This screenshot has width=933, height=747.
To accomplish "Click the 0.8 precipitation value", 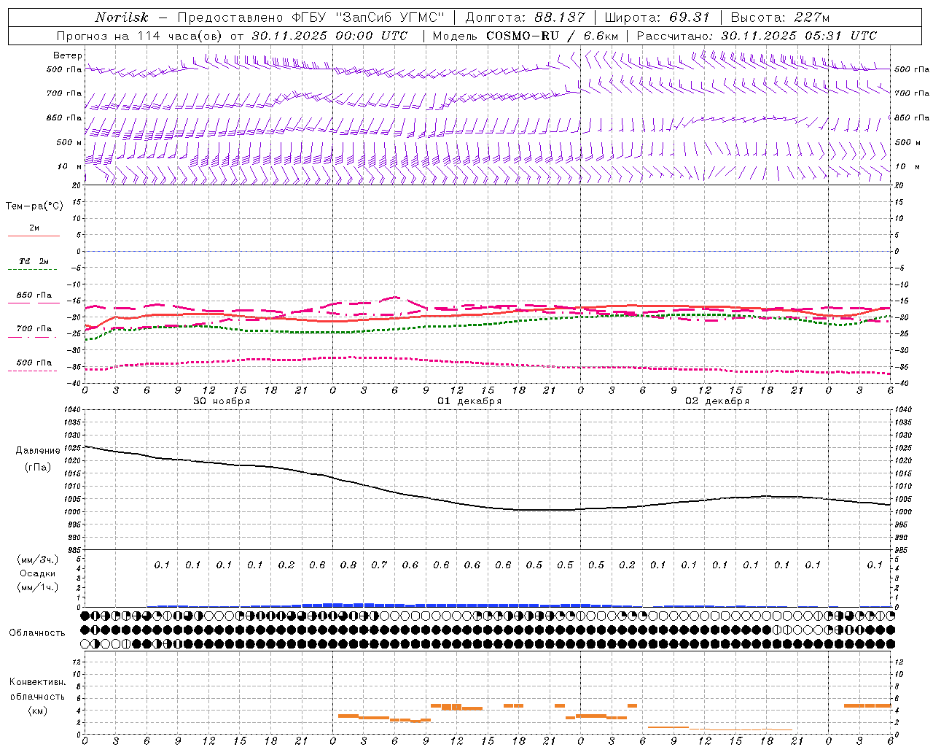I will [348, 565].
